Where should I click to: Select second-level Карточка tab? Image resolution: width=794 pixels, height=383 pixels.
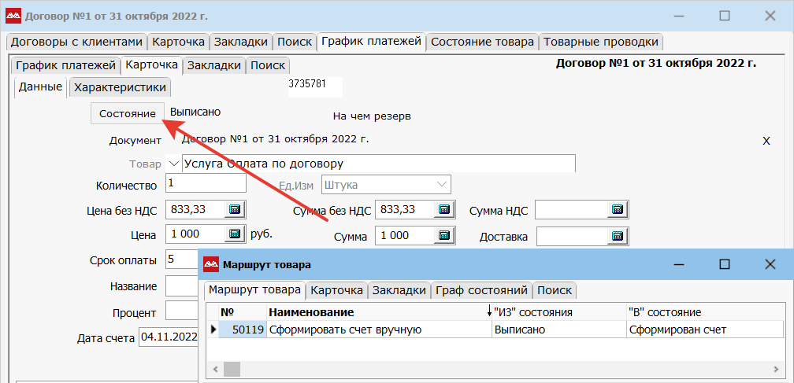(152, 64)
